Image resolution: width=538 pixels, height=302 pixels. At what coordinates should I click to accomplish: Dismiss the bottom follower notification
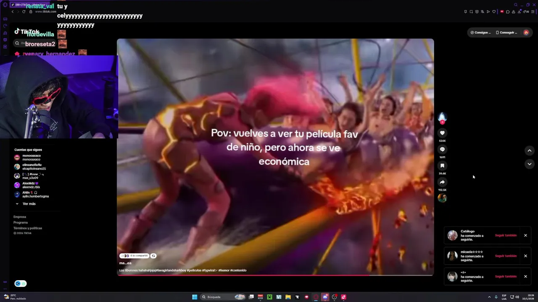click(525, 276)
